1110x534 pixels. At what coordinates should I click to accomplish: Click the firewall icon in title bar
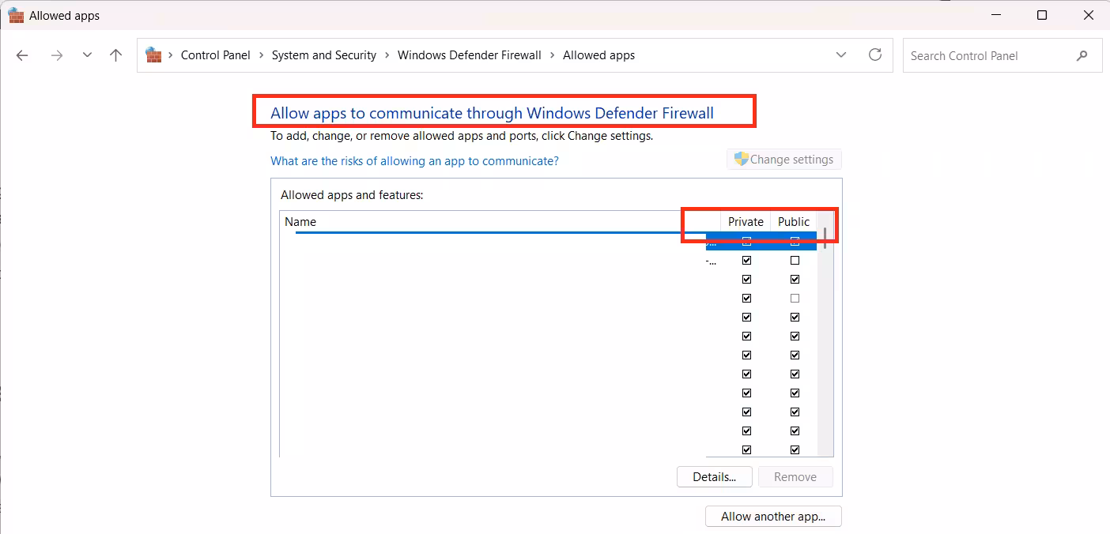point(16,15)
